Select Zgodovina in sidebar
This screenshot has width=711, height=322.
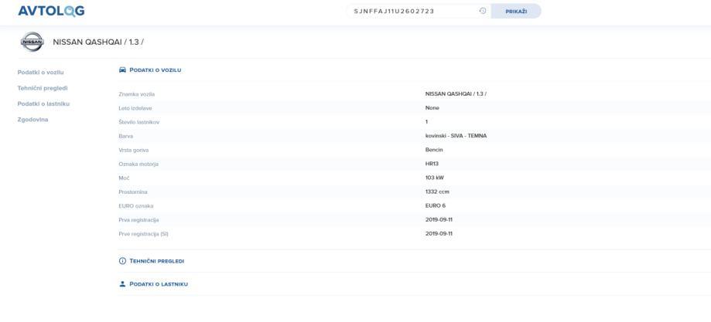32,120
